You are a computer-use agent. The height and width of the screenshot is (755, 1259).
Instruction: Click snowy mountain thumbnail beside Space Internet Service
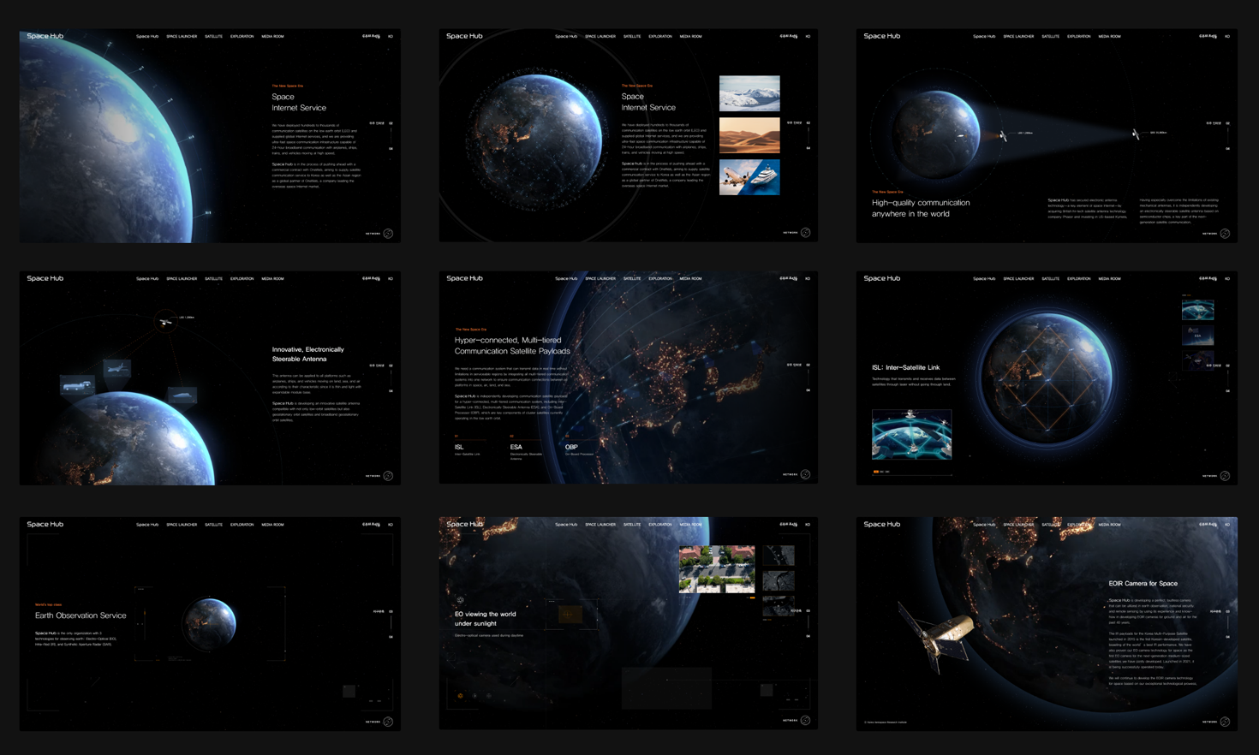[x=749, y=93]
